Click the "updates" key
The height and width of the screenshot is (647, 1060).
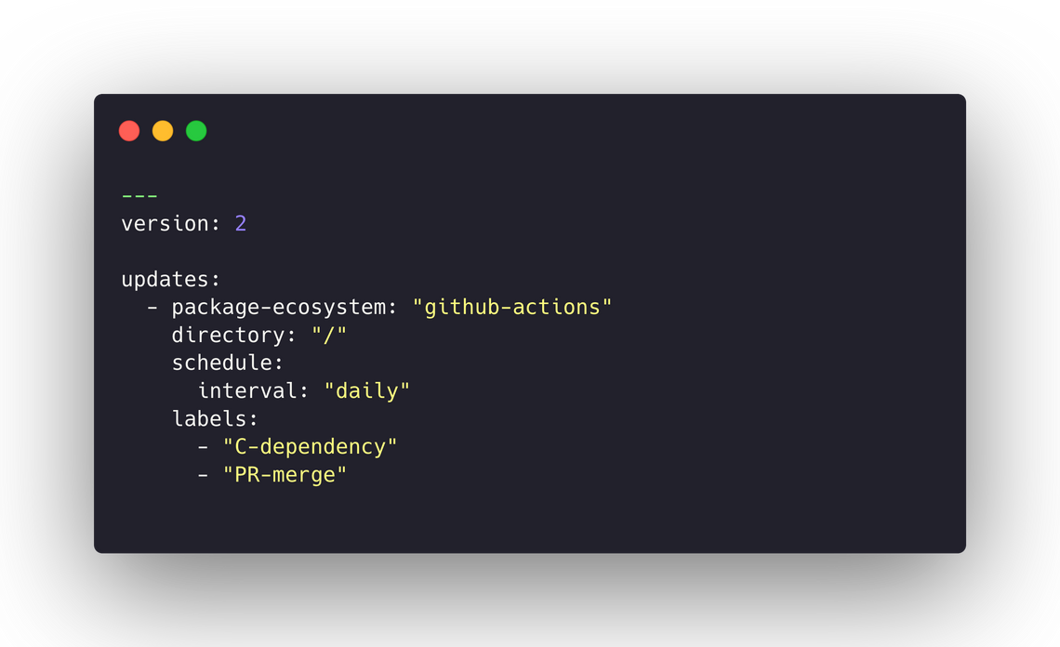tap(167, 280)
